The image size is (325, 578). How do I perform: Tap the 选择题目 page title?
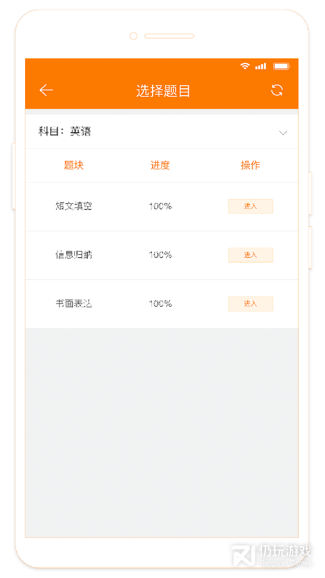tap(163, 91)
